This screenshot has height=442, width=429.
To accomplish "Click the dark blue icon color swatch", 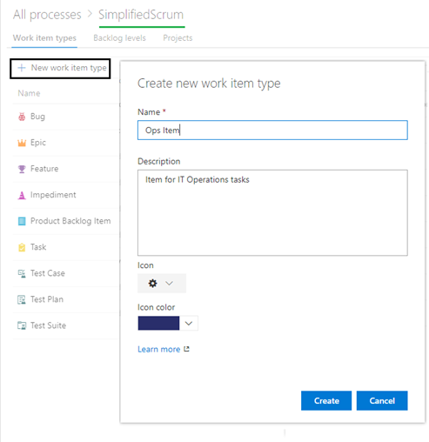I will 158,323.
